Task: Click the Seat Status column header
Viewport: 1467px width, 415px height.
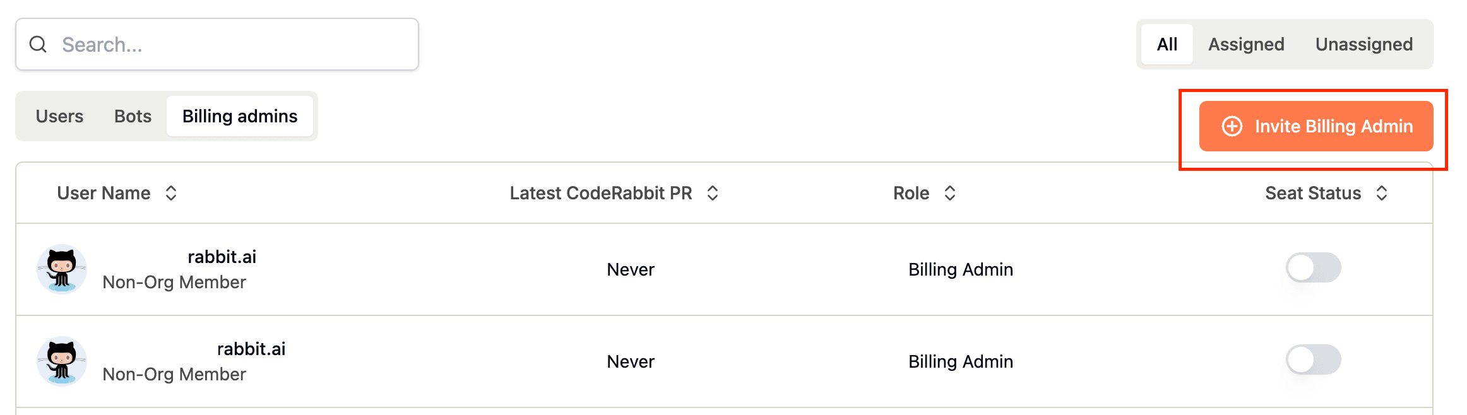Action: click(x=1313, y=193)
